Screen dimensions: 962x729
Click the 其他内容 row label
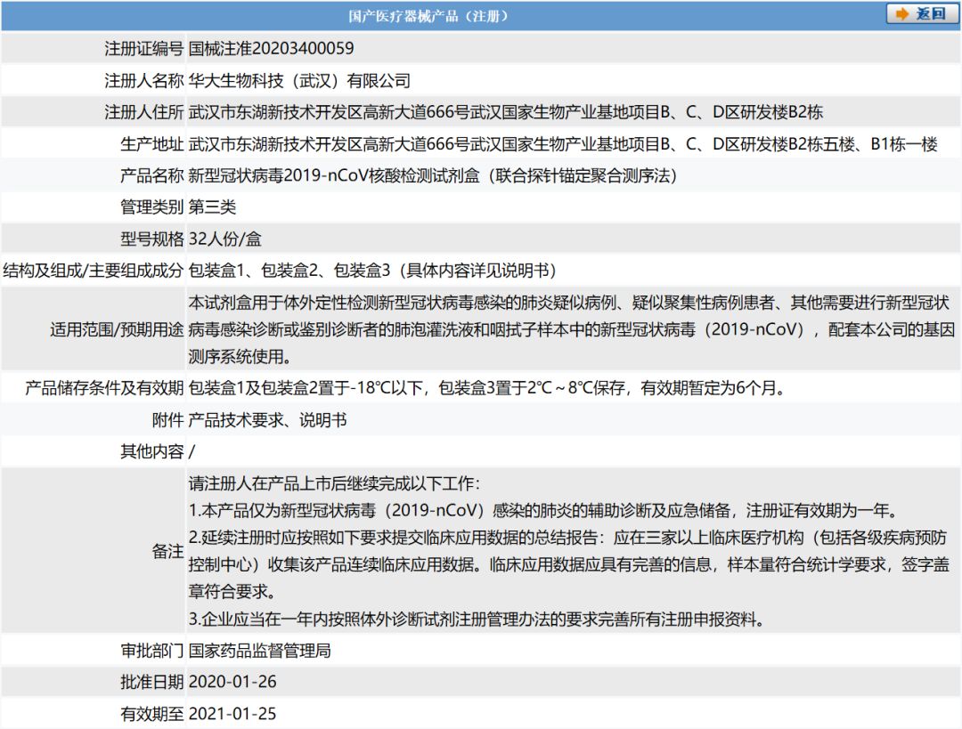click(151, 451)
